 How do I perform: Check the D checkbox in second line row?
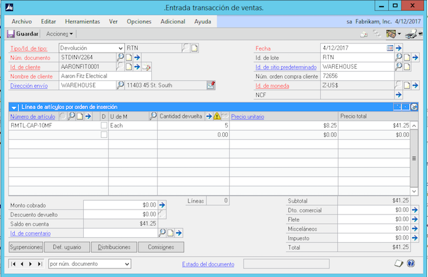click(x=103, y=134)
